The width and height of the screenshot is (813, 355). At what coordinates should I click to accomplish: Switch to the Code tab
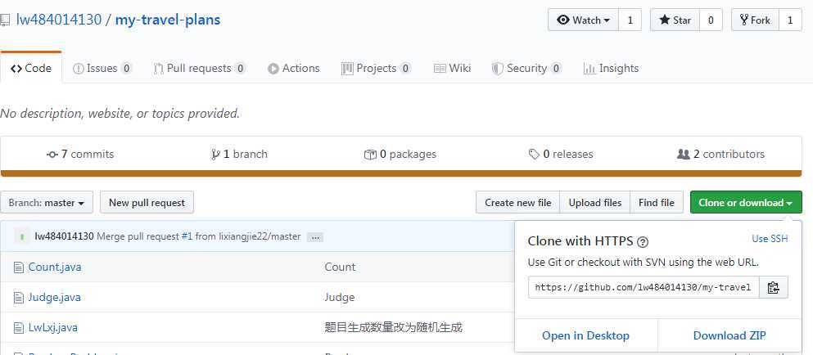point(31,68)
